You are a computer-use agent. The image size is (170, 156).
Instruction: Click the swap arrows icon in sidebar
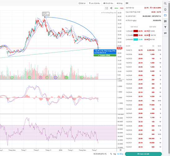(165, 33)
